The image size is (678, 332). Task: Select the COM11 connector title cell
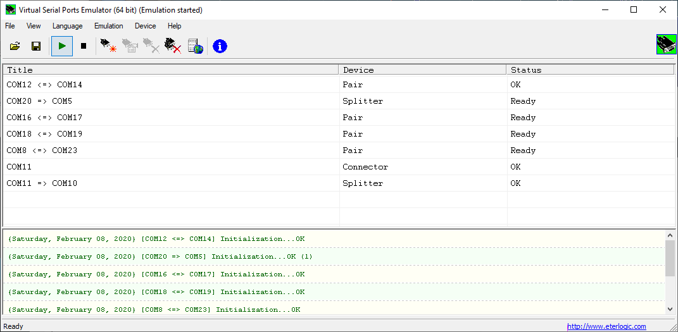[171, 167]
